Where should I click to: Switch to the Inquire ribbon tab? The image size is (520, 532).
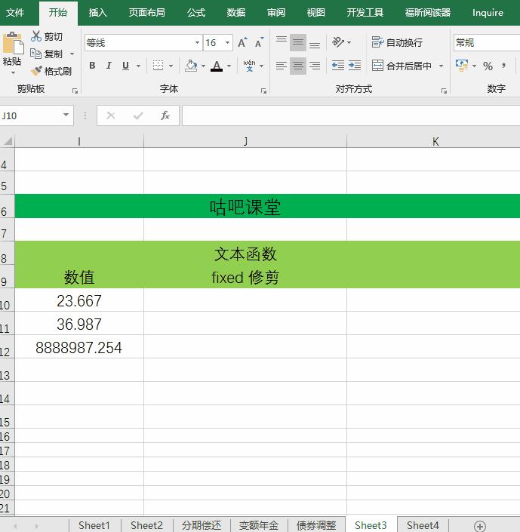(488, 13)
